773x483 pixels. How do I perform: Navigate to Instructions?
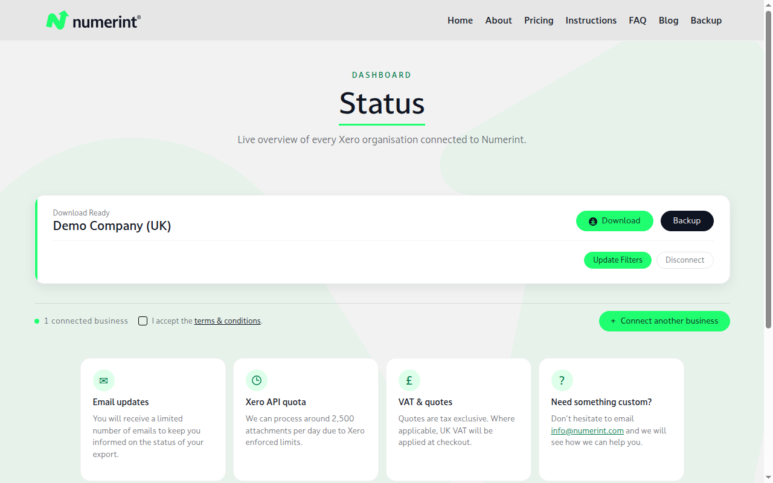point(591,21)
